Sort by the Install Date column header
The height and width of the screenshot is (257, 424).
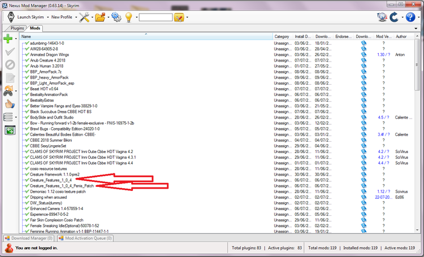(x=303, y=37)
